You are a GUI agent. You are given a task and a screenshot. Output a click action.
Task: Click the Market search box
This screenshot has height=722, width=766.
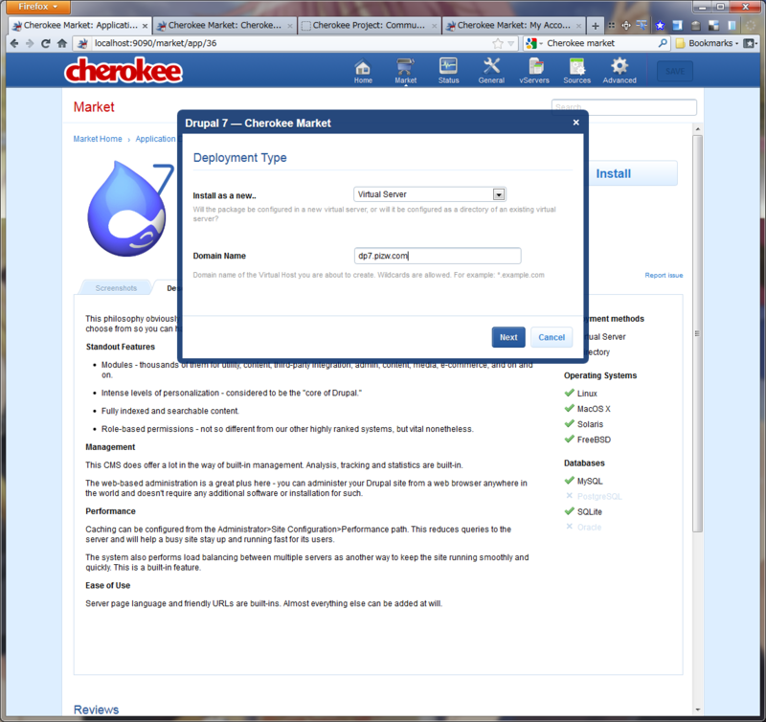coord(624,107)
